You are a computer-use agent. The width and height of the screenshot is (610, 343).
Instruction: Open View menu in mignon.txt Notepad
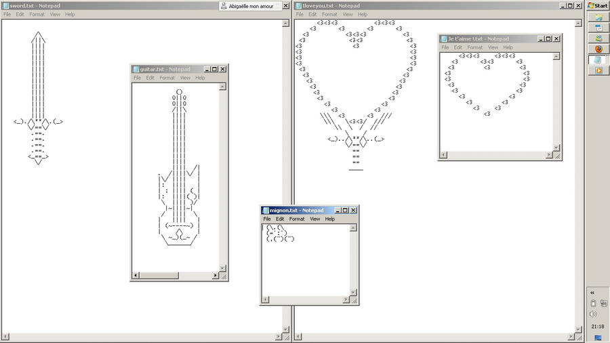314,219
